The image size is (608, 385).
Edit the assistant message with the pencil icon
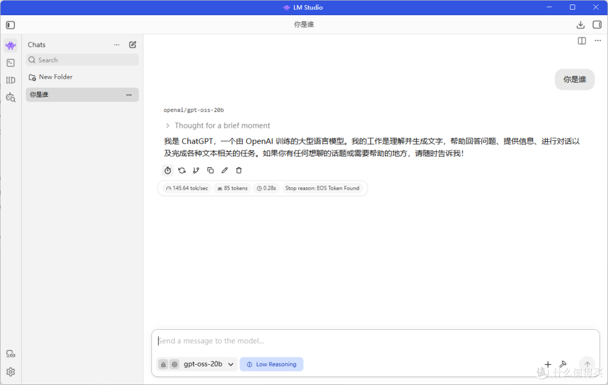coord(225,170)
